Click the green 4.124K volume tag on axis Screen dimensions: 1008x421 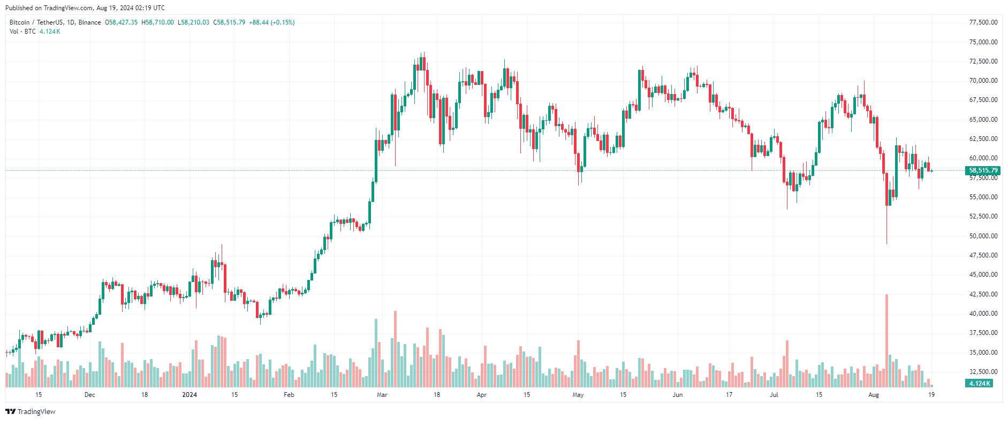click(980, 383)
